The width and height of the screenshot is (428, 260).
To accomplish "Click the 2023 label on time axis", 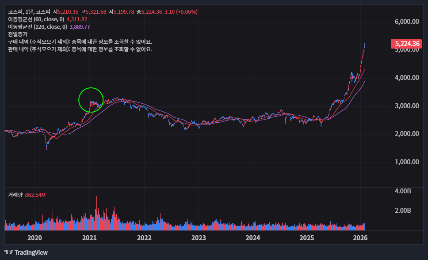I will coord(199,238).
